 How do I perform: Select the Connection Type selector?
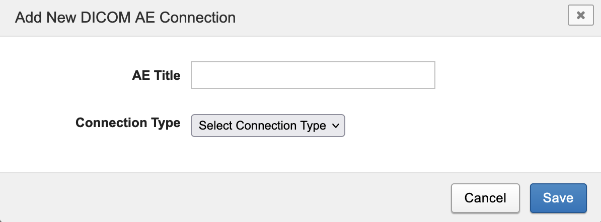tap(268, 126)
